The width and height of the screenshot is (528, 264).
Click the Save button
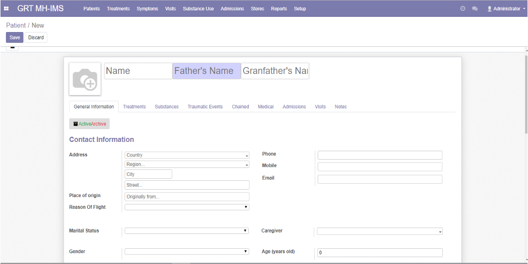tap(15, 37)
